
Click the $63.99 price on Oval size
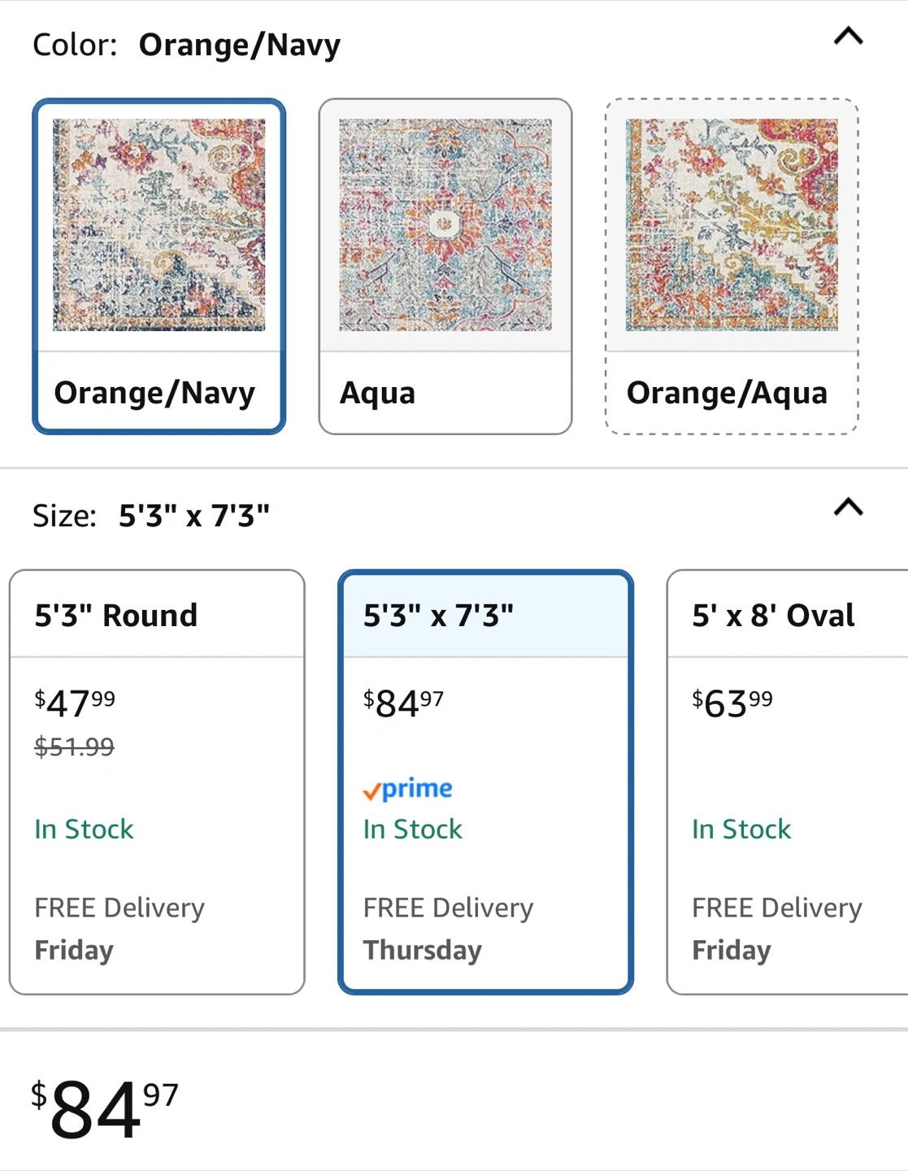coord(732,703)
